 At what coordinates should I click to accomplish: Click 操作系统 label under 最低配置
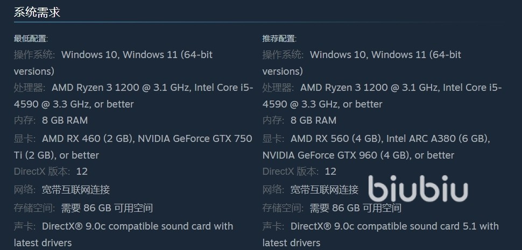(34, 54)
